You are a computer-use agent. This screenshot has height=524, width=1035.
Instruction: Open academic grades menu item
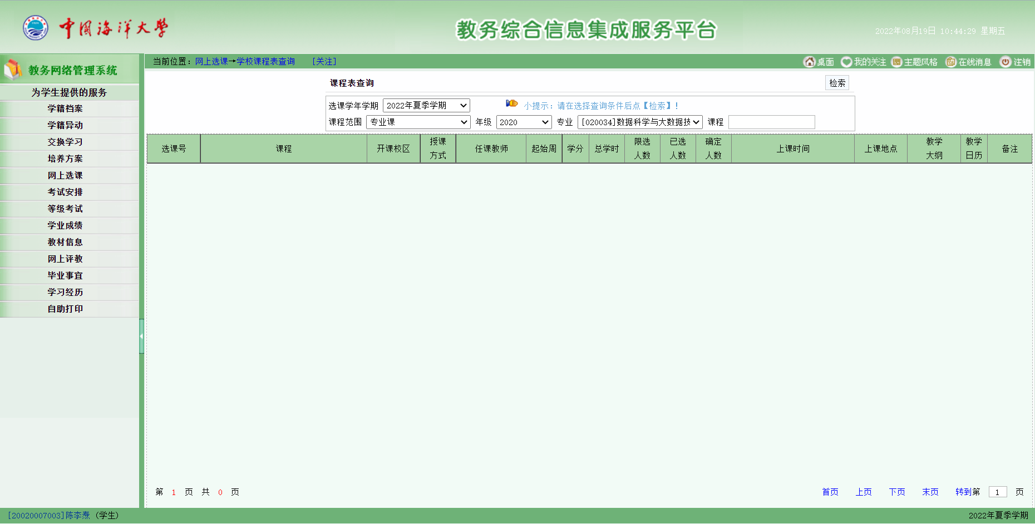point(65,225)
